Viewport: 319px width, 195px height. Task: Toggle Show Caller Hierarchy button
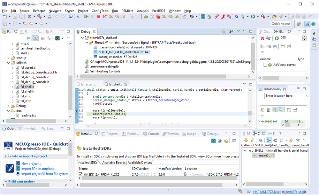pos(269,140)
